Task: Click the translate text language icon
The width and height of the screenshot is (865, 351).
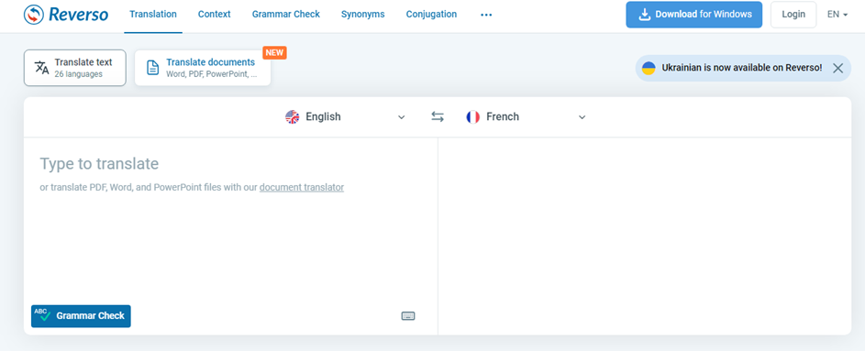Action: [x=42, y=68]
